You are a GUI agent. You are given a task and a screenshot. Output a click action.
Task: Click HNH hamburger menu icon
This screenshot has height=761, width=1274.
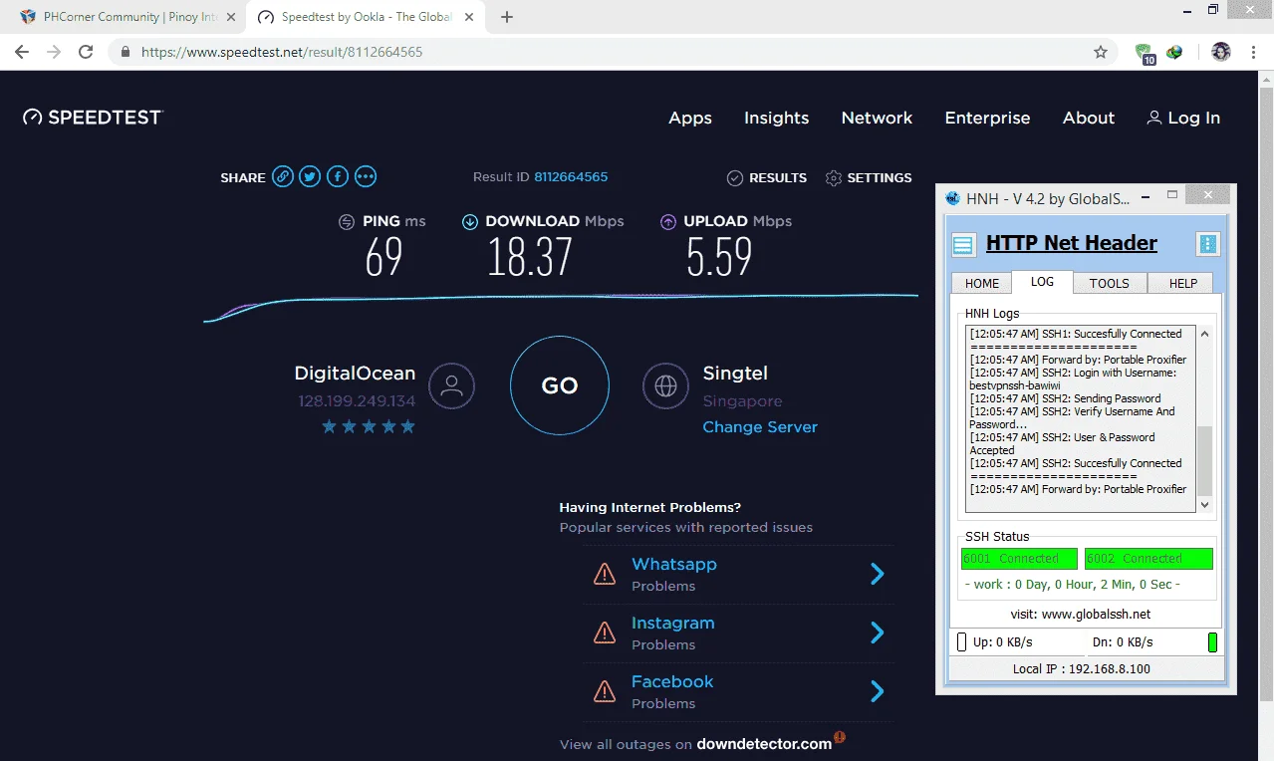[963, 244]
